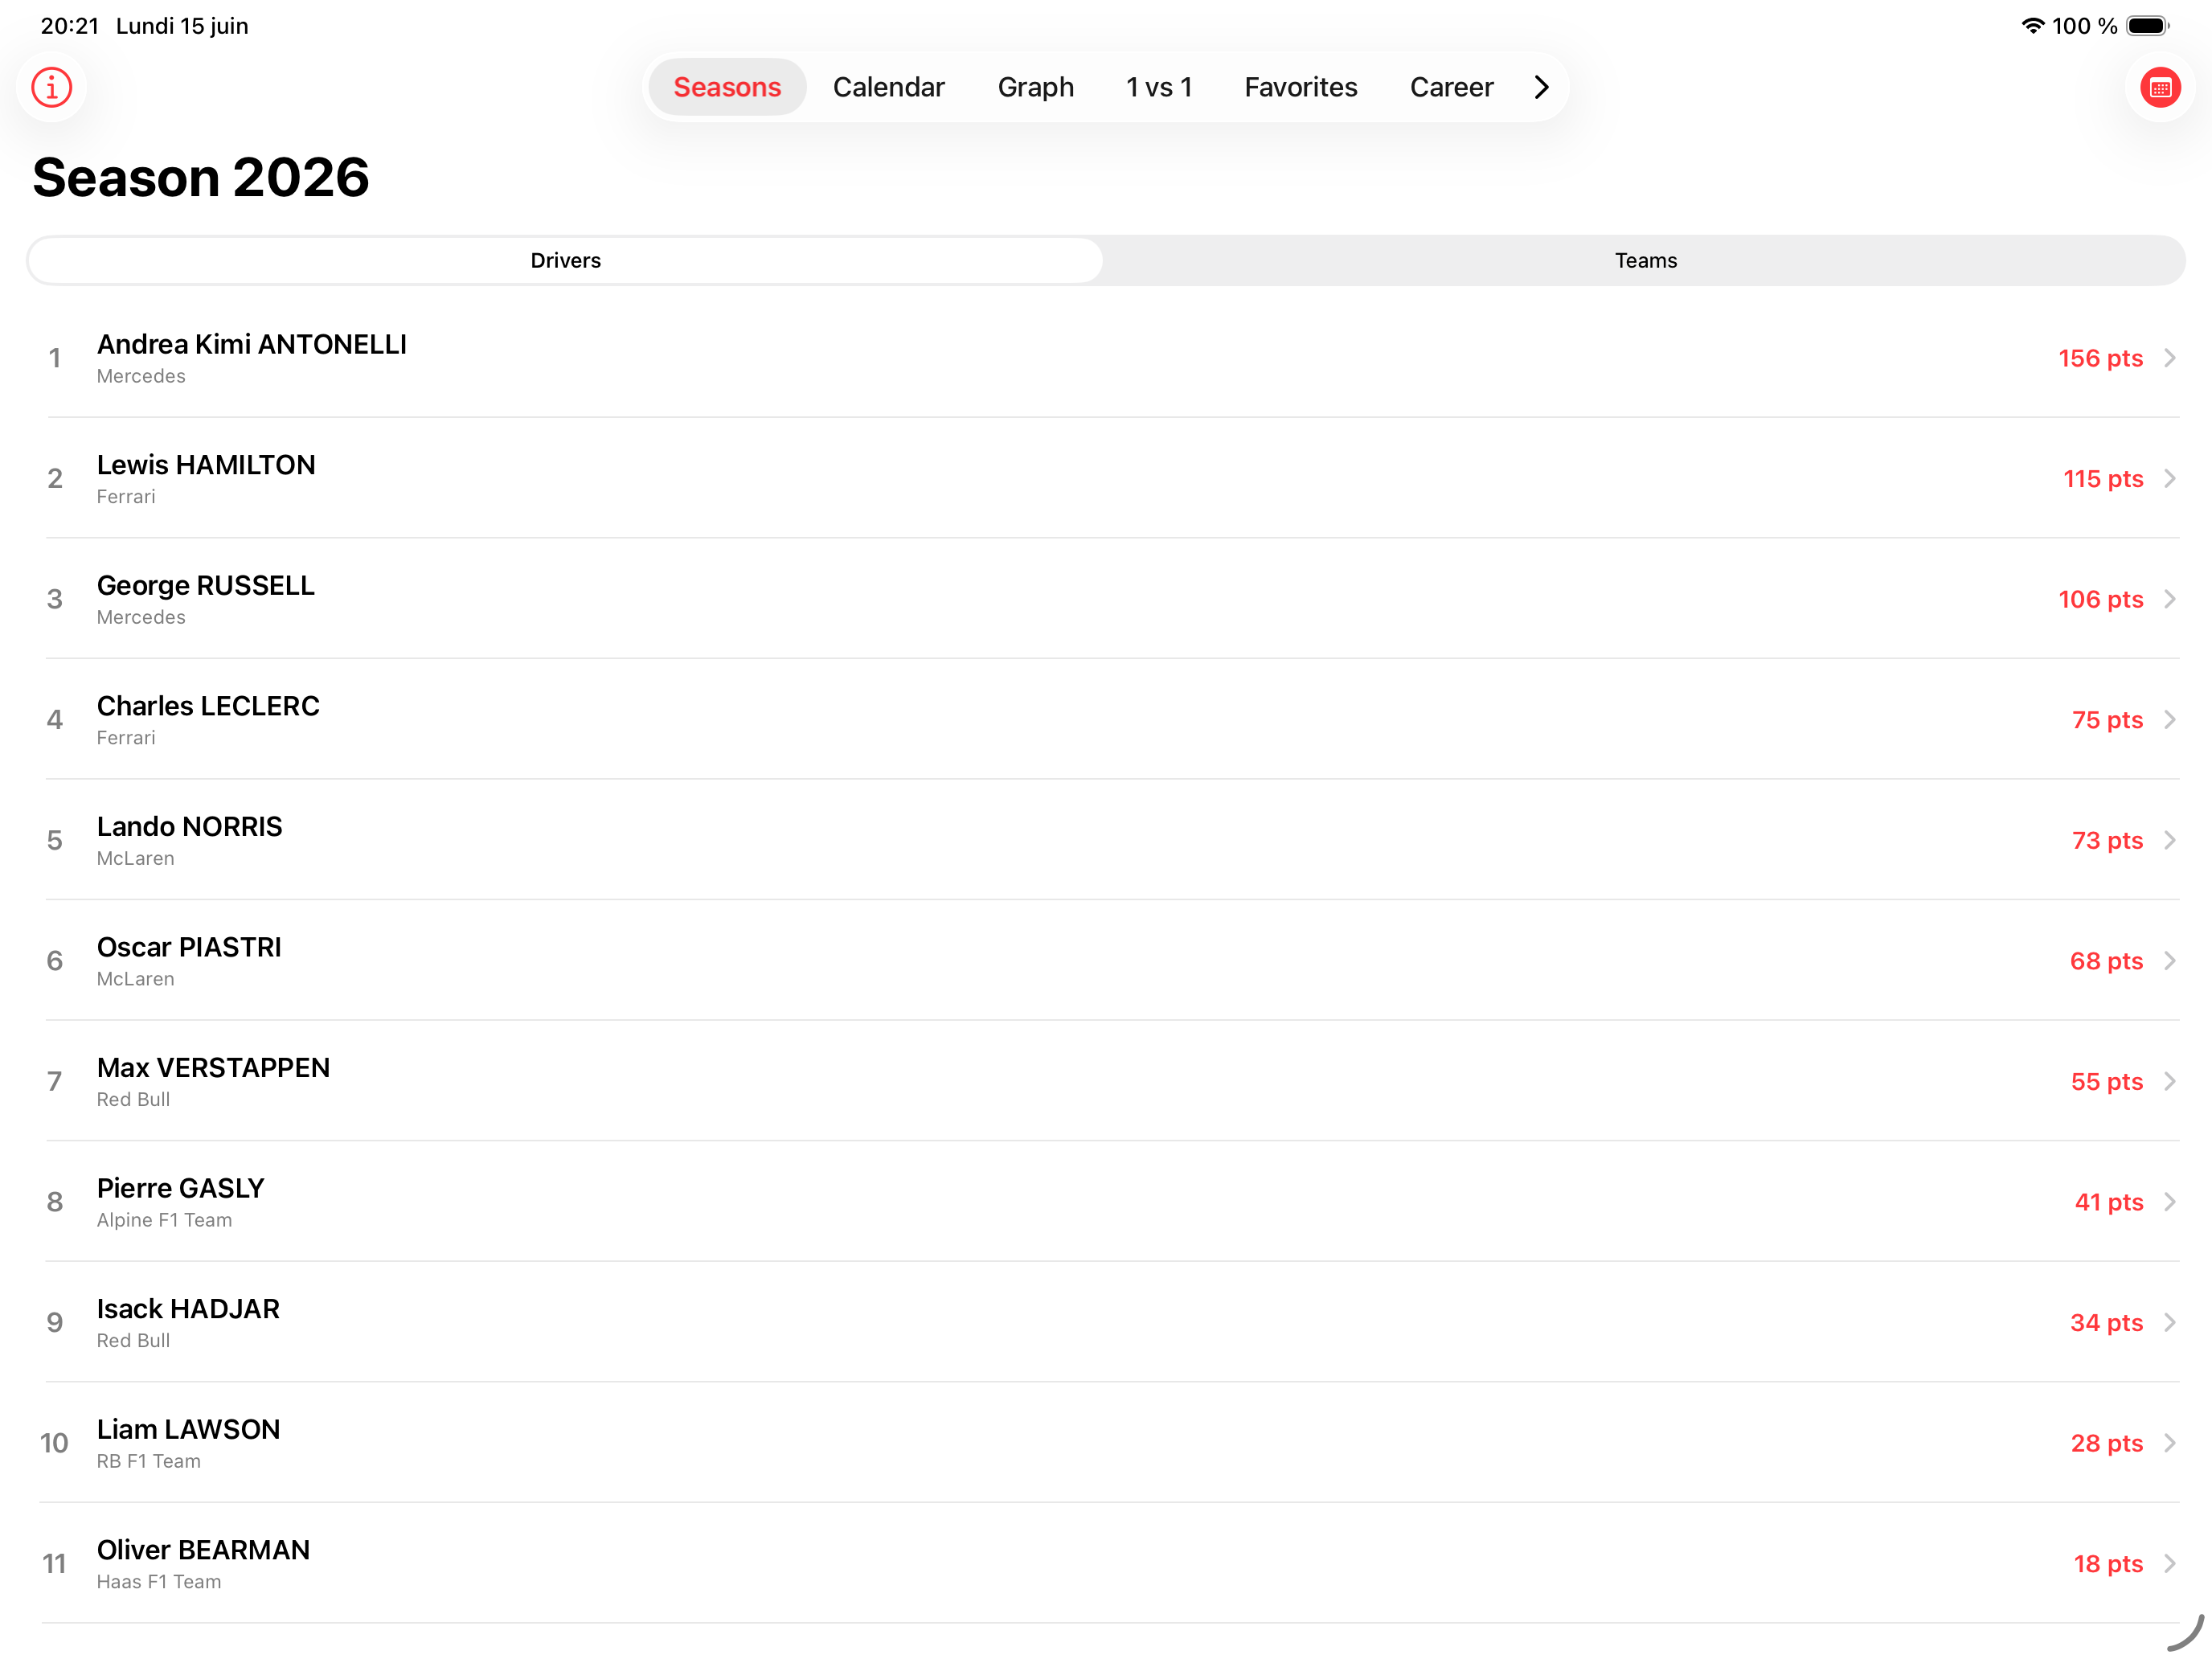
Task: Click the 28 pts value
Action: click(2106, 1443)
